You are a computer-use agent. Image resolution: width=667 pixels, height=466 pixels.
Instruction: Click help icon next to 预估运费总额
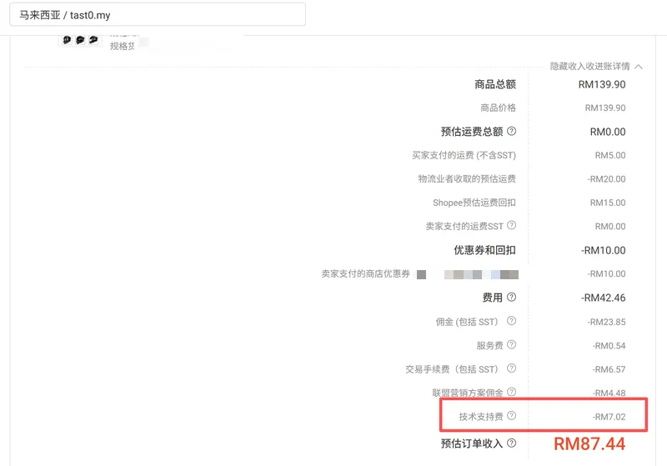(511, 131)
